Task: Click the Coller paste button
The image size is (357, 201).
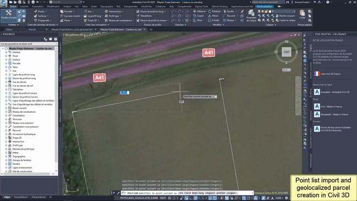Action: [x=302, y=15]
